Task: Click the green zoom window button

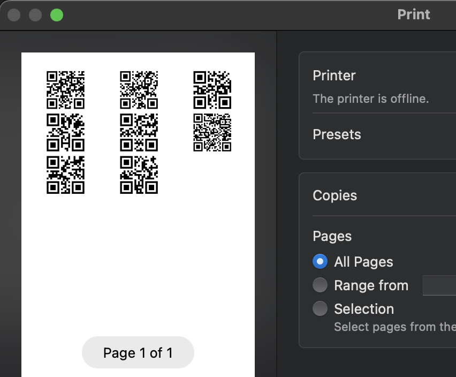Action: tap(57, 15)
